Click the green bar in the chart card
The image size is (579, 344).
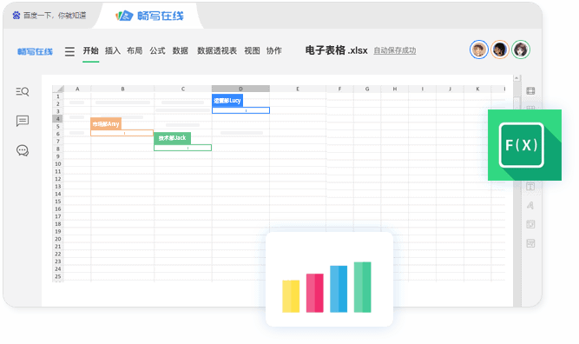click(x=362, y=287)
